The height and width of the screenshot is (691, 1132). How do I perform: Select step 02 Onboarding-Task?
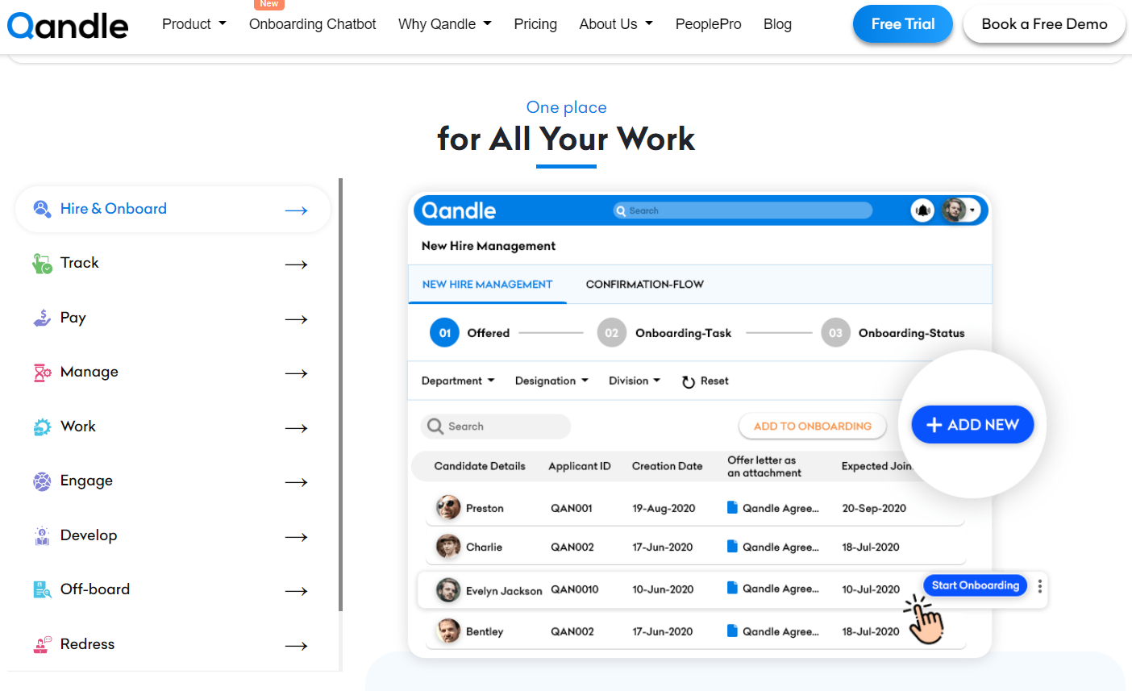coord(664,333)
